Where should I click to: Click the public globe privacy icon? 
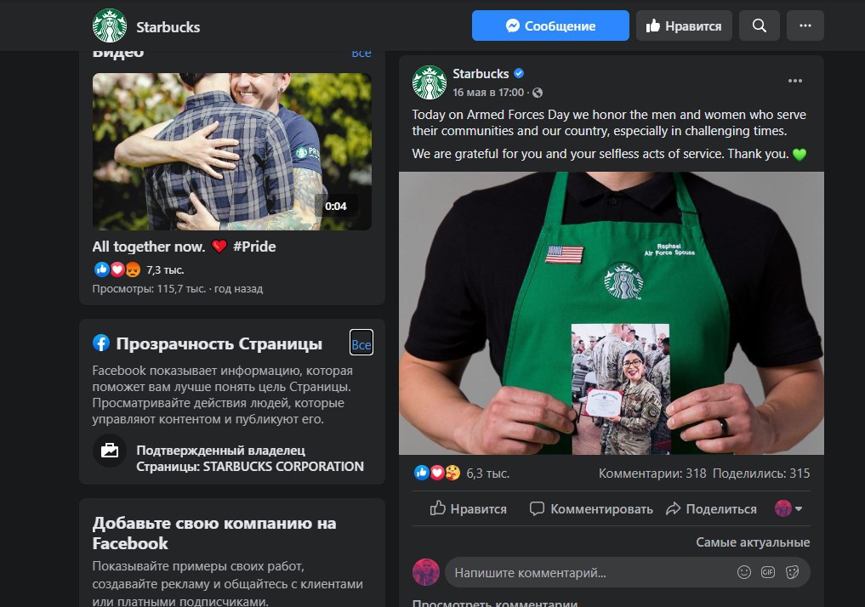point(538,93)
